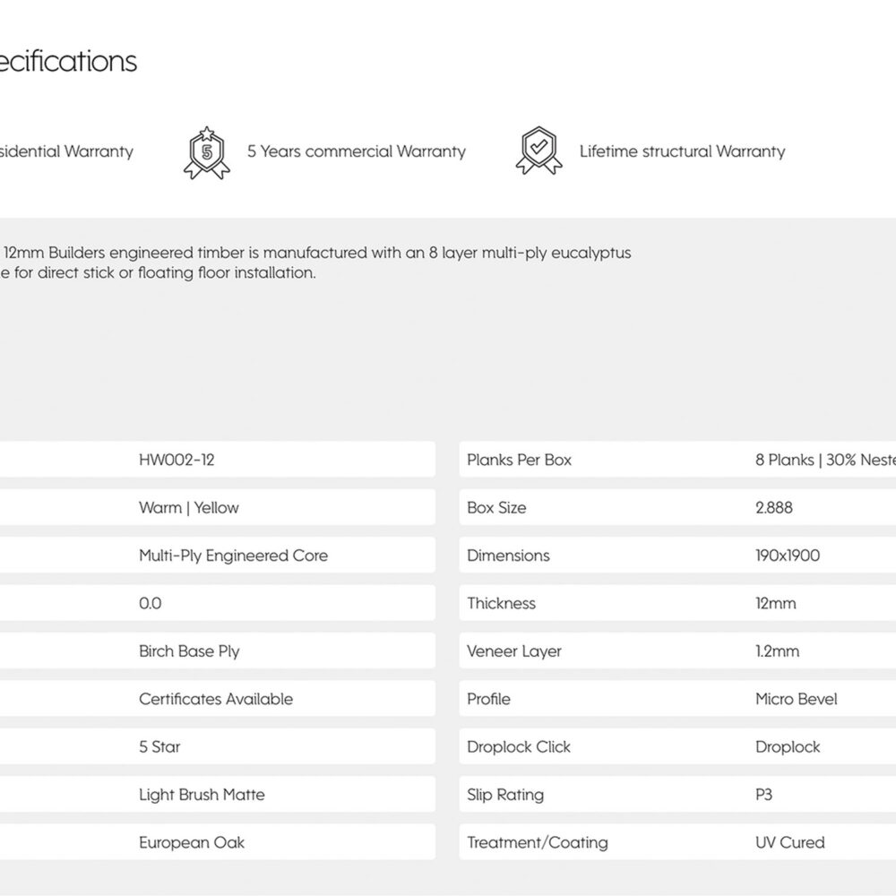Click the '2.888' box size value
The image size is (896, 896).
point(774,507)
